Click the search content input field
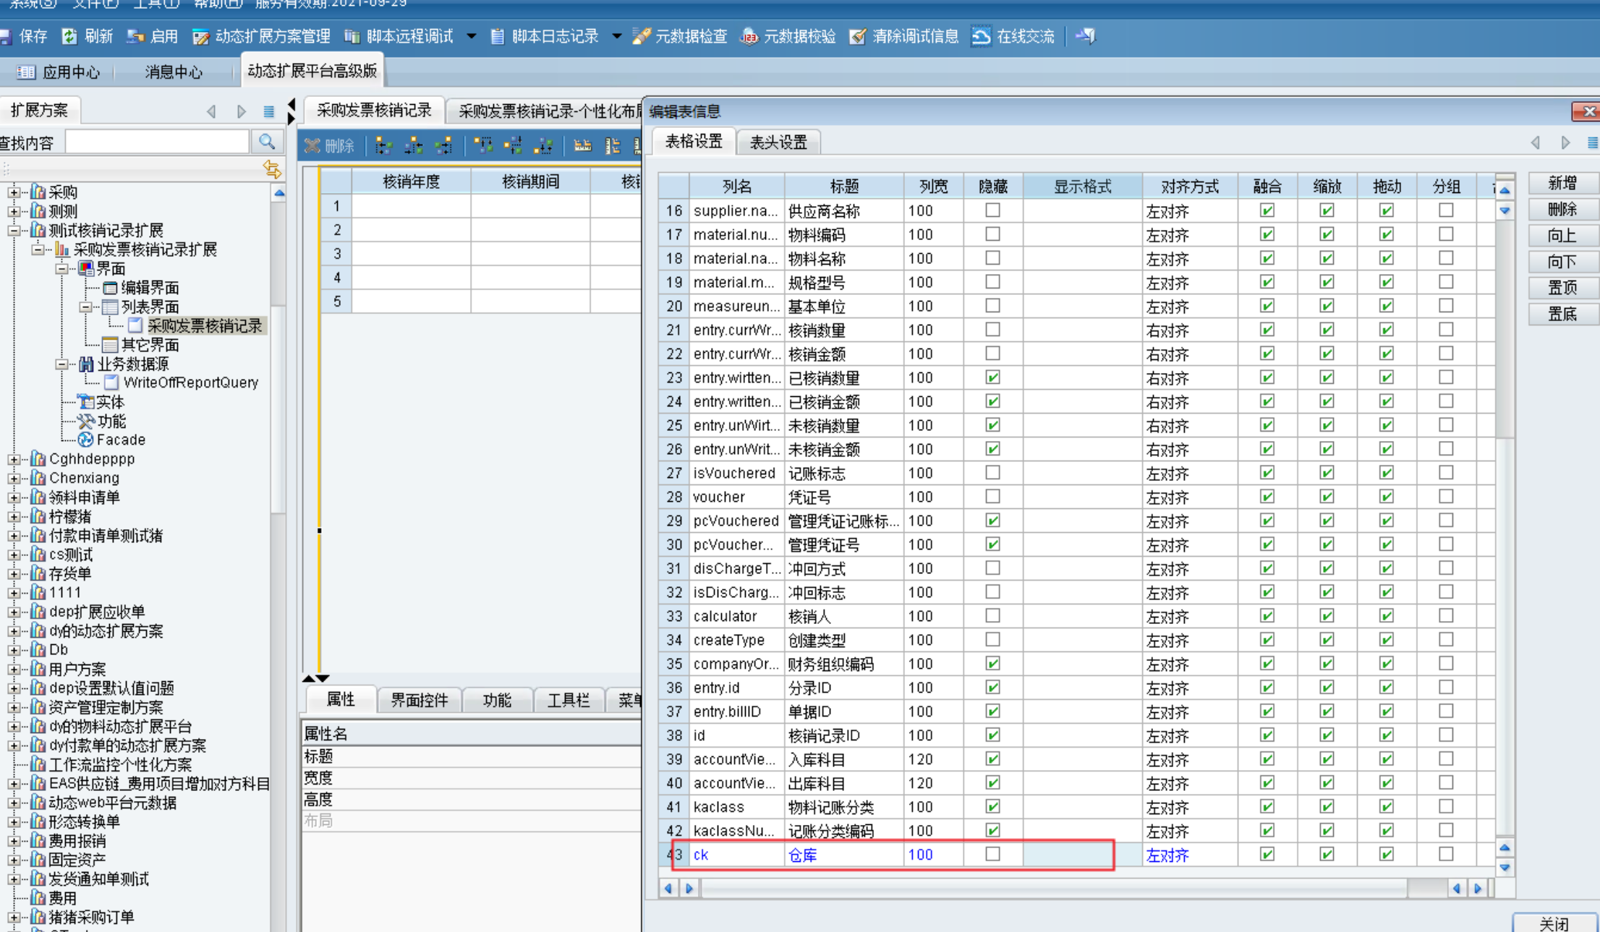This screenshot has height=932, width=1600. pyautogui.click(x=158, y=142)
